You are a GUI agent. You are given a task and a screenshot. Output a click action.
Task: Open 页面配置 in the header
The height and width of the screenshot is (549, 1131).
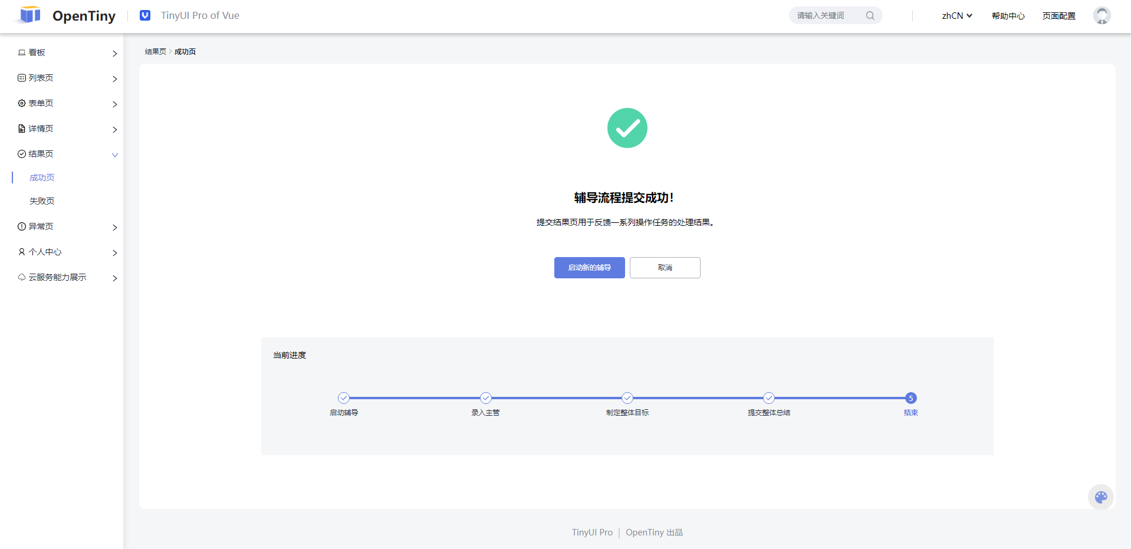tap(1059, 16)
